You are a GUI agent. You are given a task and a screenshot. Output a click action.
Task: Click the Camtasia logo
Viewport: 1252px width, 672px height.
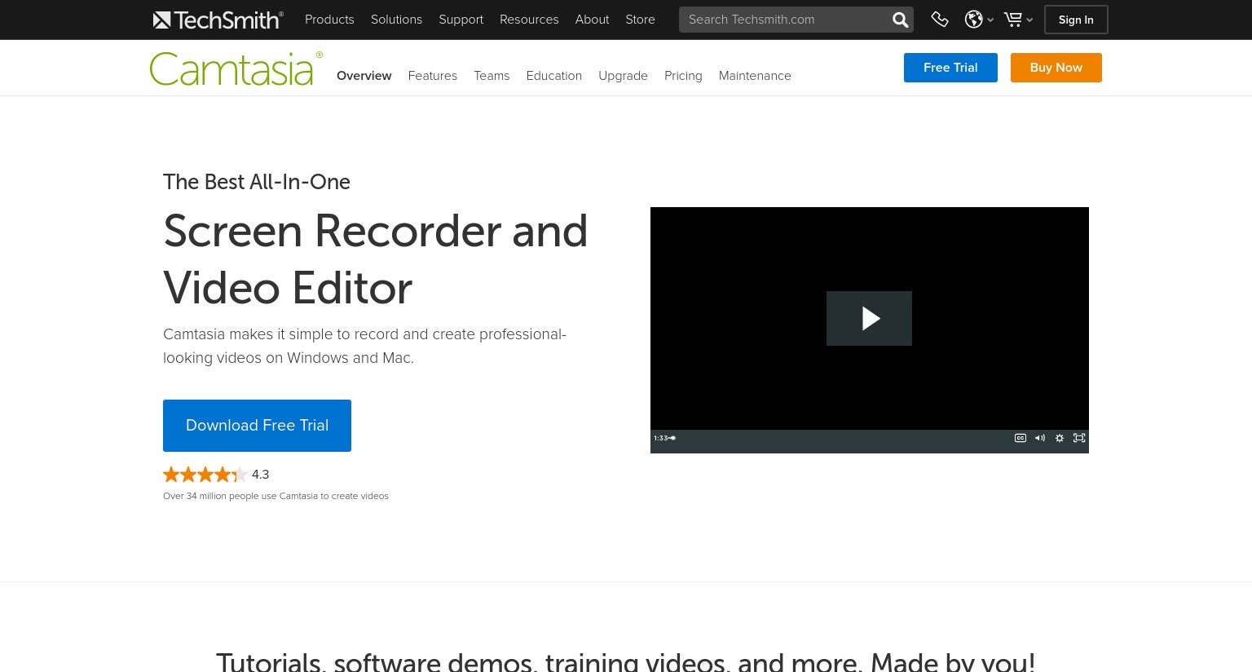236,69
